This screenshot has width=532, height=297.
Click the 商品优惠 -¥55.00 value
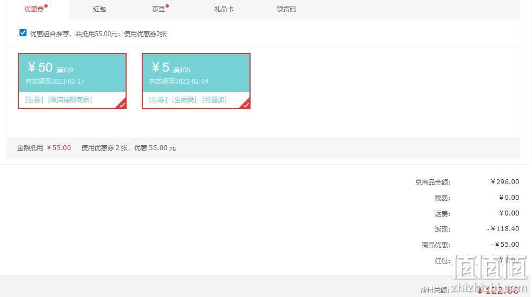tap(505, 245)
